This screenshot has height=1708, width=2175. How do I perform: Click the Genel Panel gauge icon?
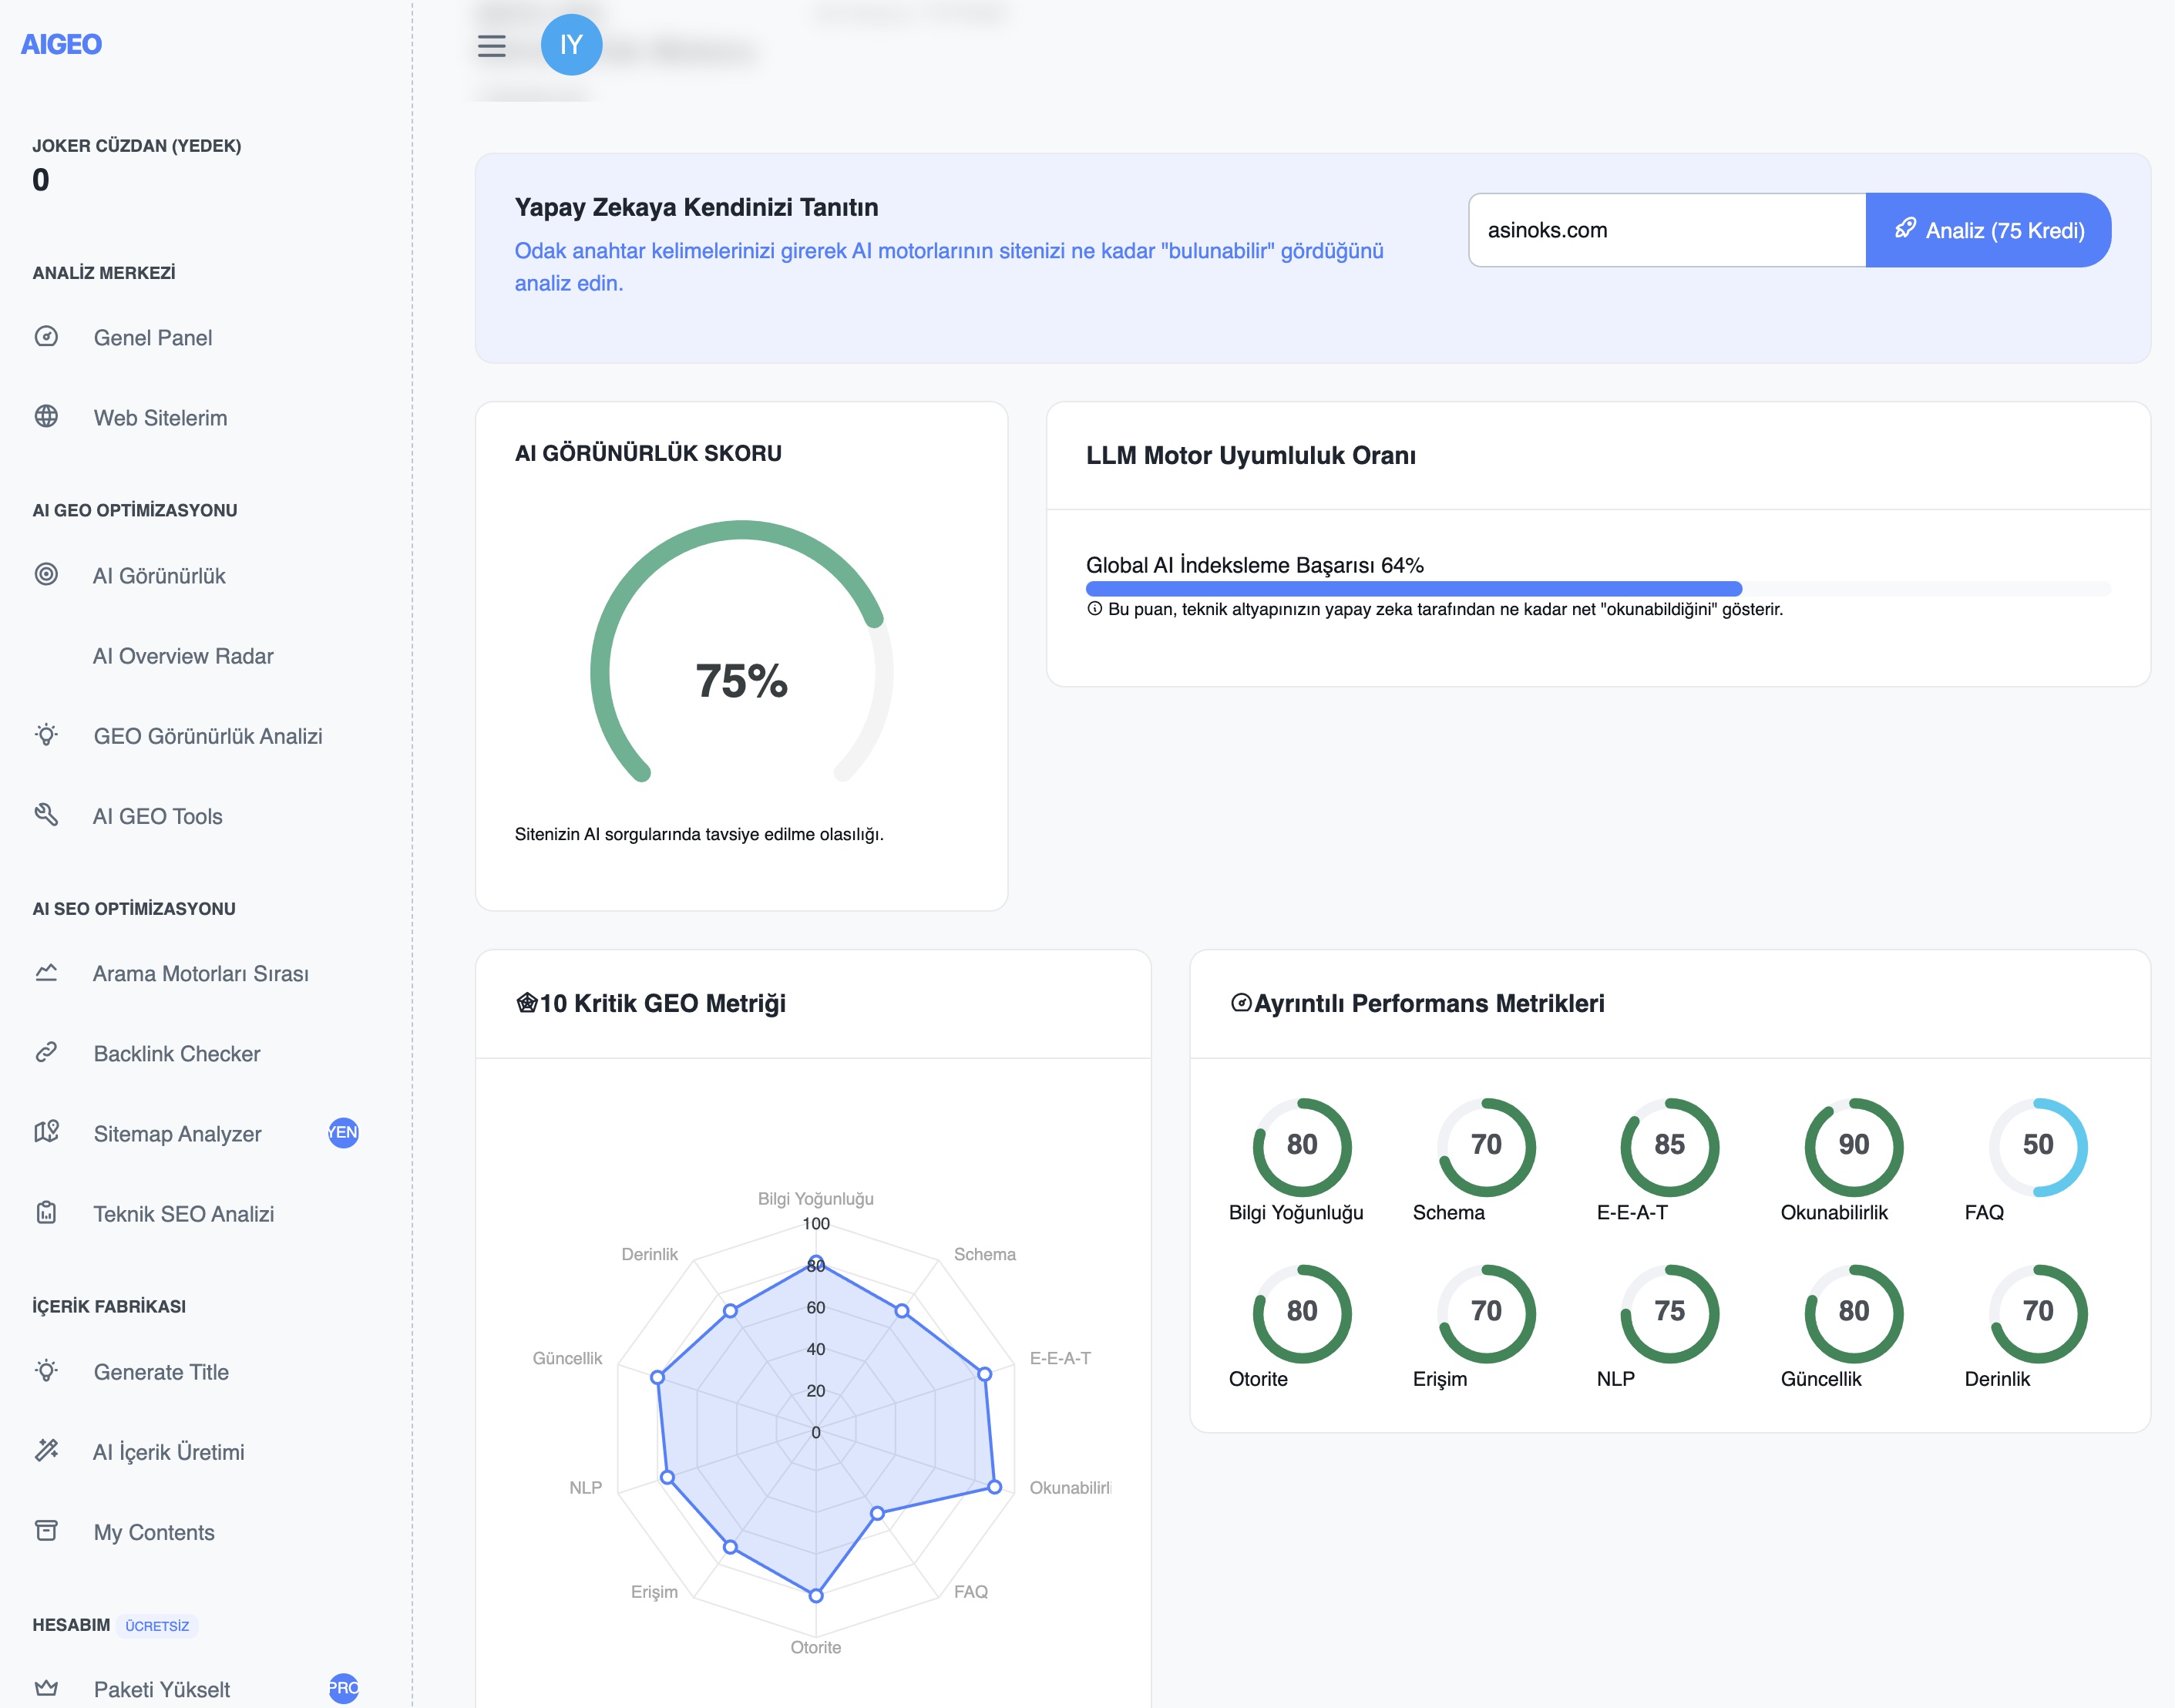pos(46,337)
